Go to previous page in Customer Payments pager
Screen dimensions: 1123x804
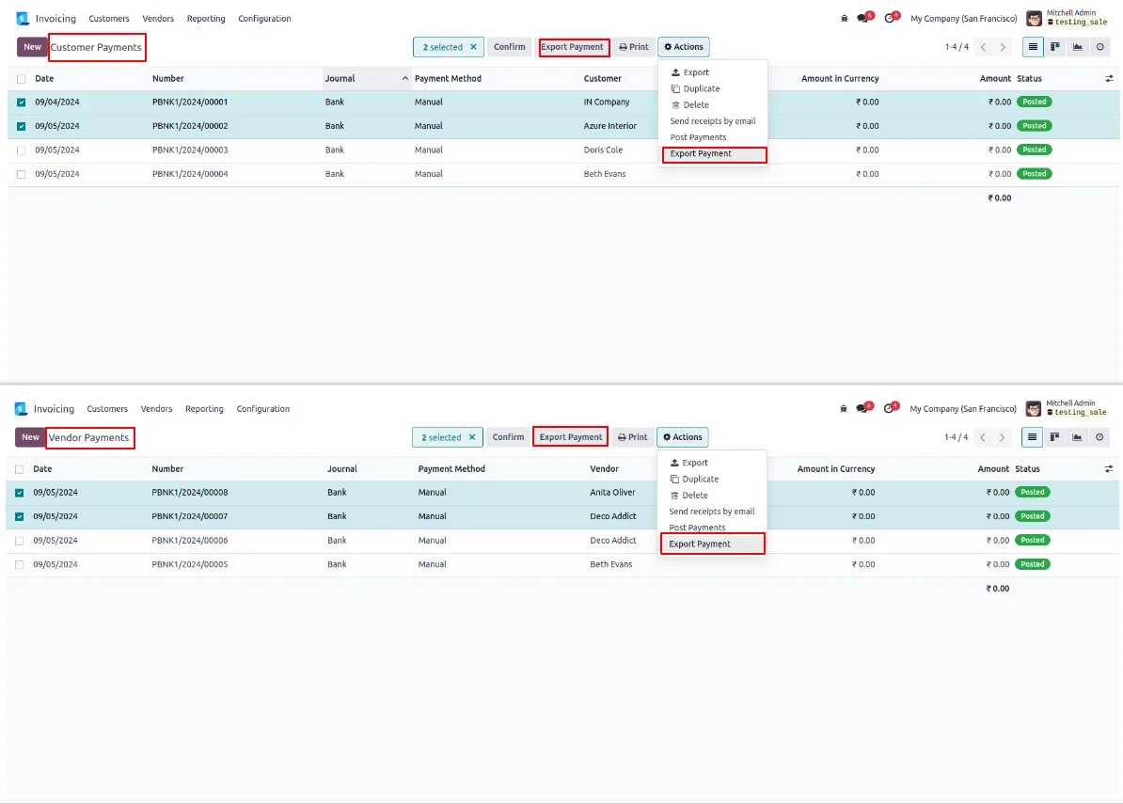pyautogui.click(x=984, y=47)
